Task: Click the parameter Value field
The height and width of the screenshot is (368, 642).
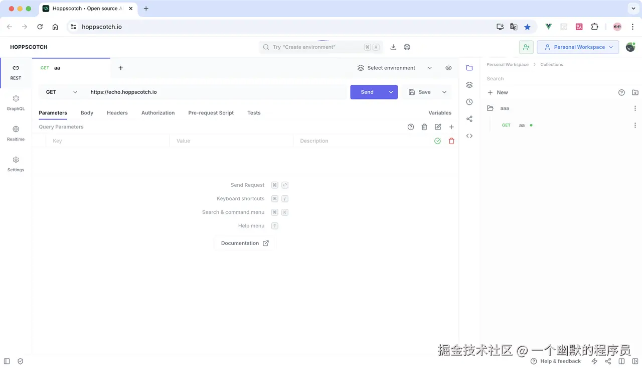Action: tap(231, 141)
